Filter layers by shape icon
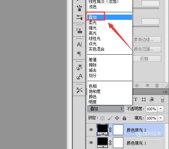 pos(144,99)
